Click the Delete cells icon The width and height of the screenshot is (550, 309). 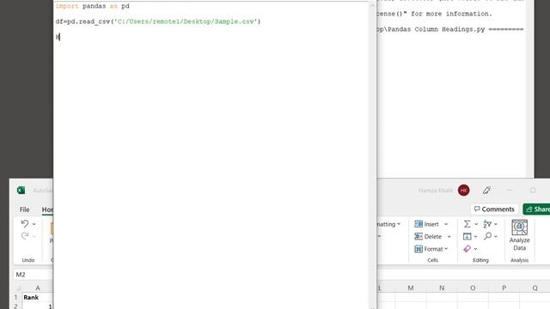click(x=419, y=237)
